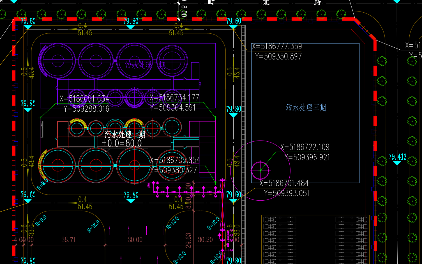Click the white 污水处理一期 label
Screen dimensions: 422x264
125,134
